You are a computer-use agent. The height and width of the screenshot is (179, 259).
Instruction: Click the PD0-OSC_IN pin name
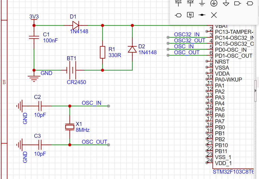231,50
